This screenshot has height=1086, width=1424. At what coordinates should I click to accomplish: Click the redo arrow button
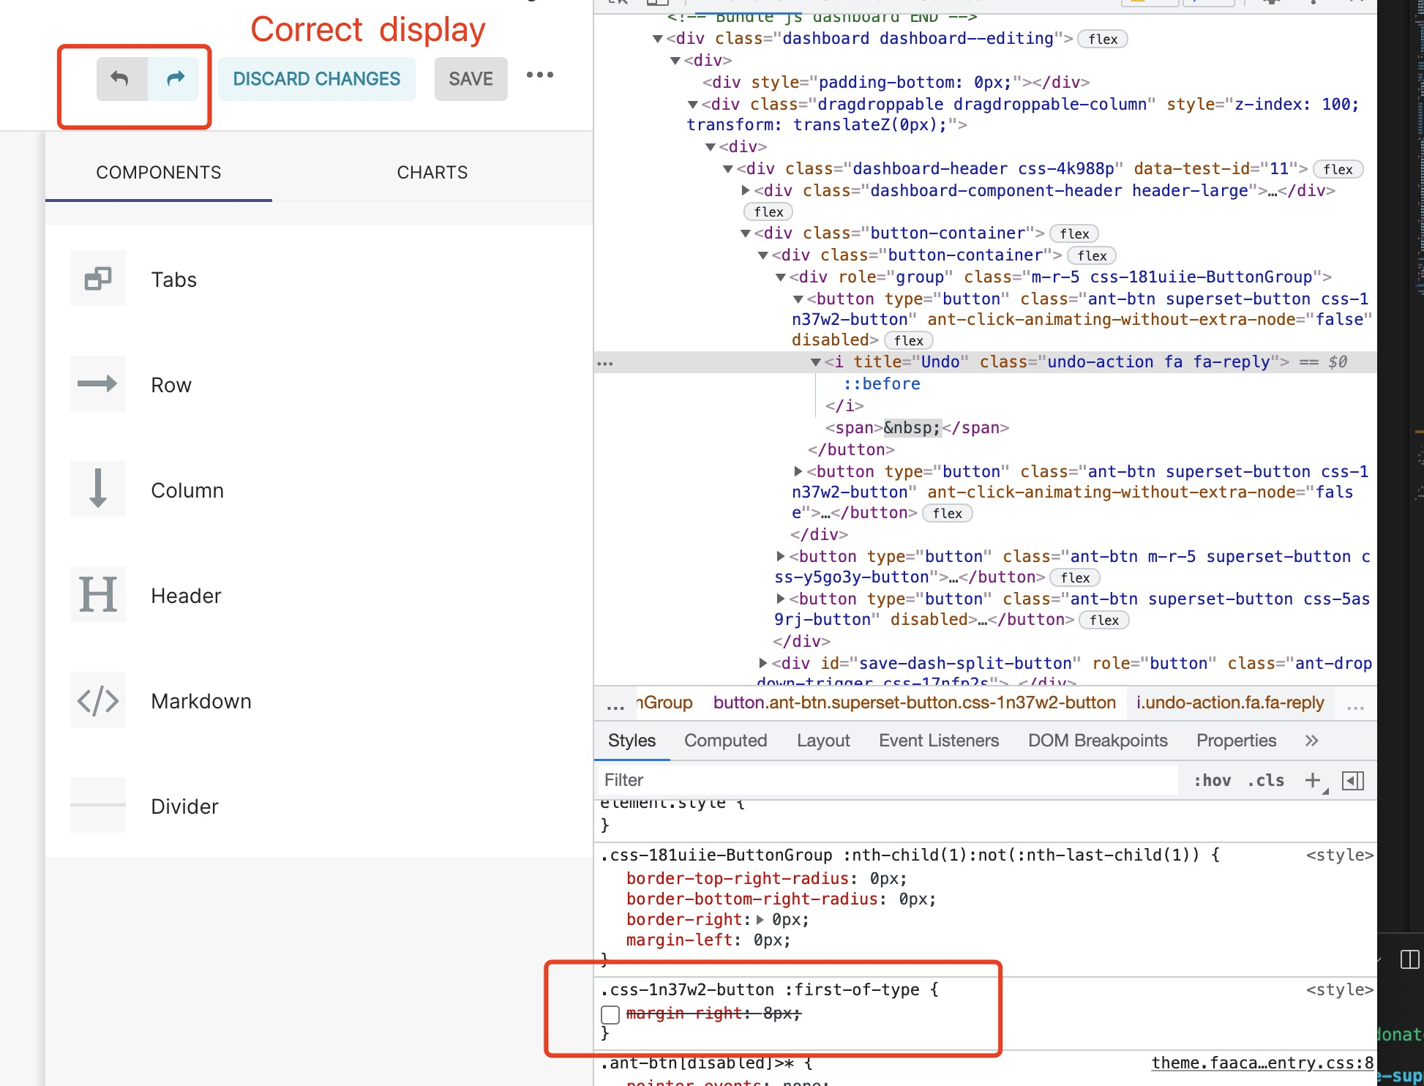(x=174, y=78)
